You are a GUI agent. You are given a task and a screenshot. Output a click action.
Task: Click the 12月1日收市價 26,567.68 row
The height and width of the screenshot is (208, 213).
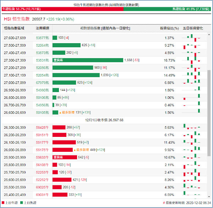[104, 120]
